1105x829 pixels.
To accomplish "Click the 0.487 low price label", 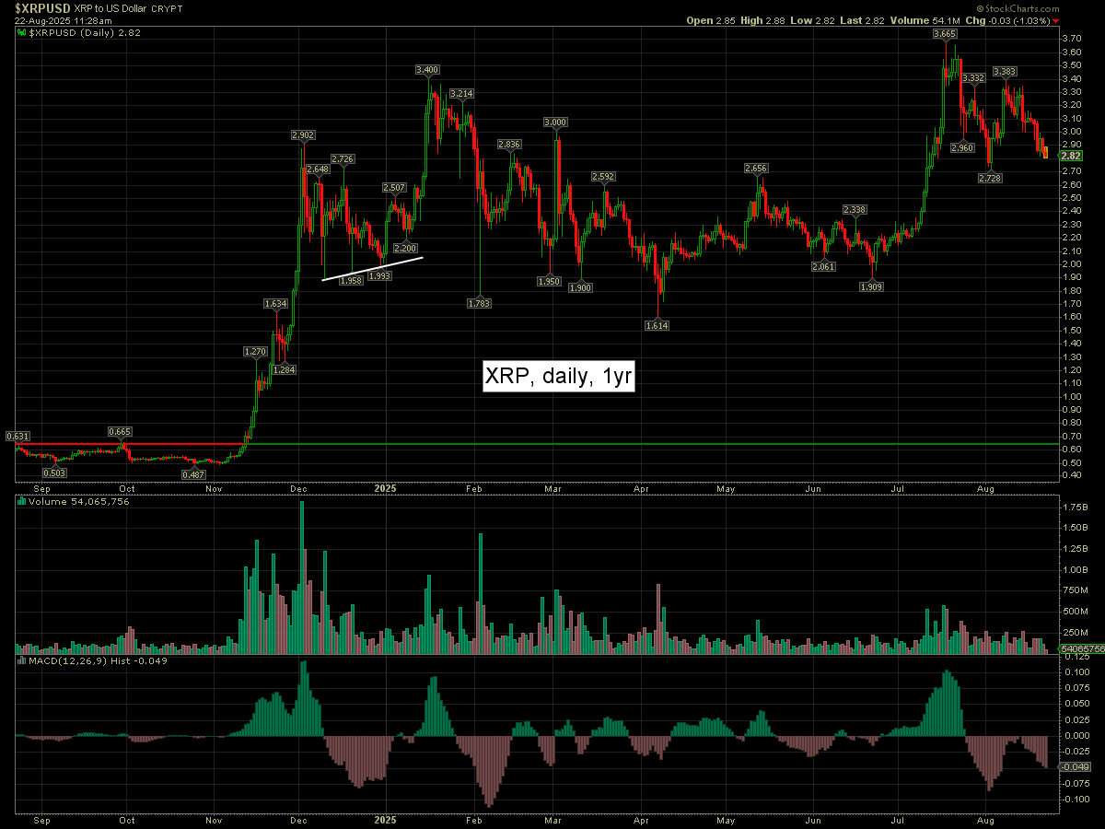I will tap(193, 474).
